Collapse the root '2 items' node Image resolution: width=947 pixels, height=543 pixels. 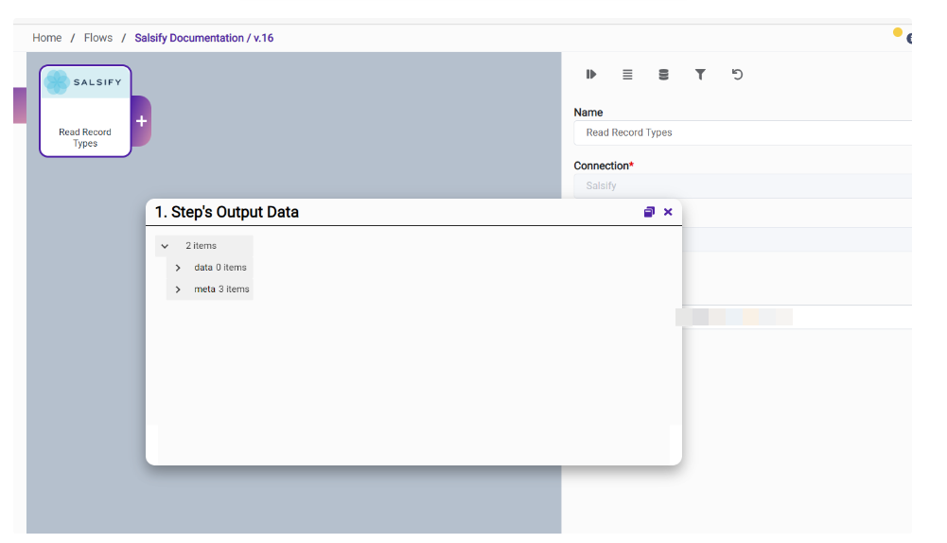pos(165,246)
